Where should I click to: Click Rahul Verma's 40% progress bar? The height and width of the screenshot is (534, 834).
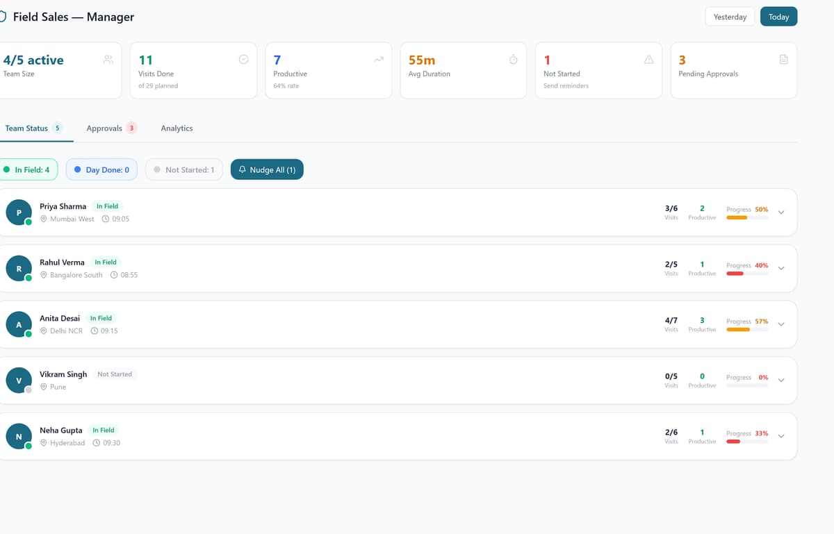tap(747, 274)
